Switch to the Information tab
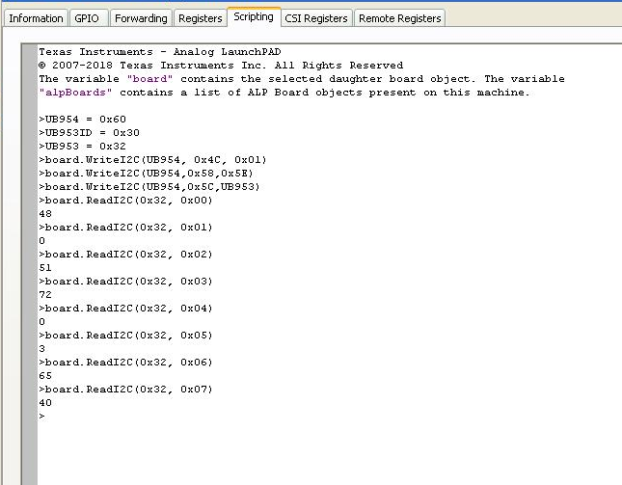This screenshot has height=485, width=622. click(x=36, y=18)
